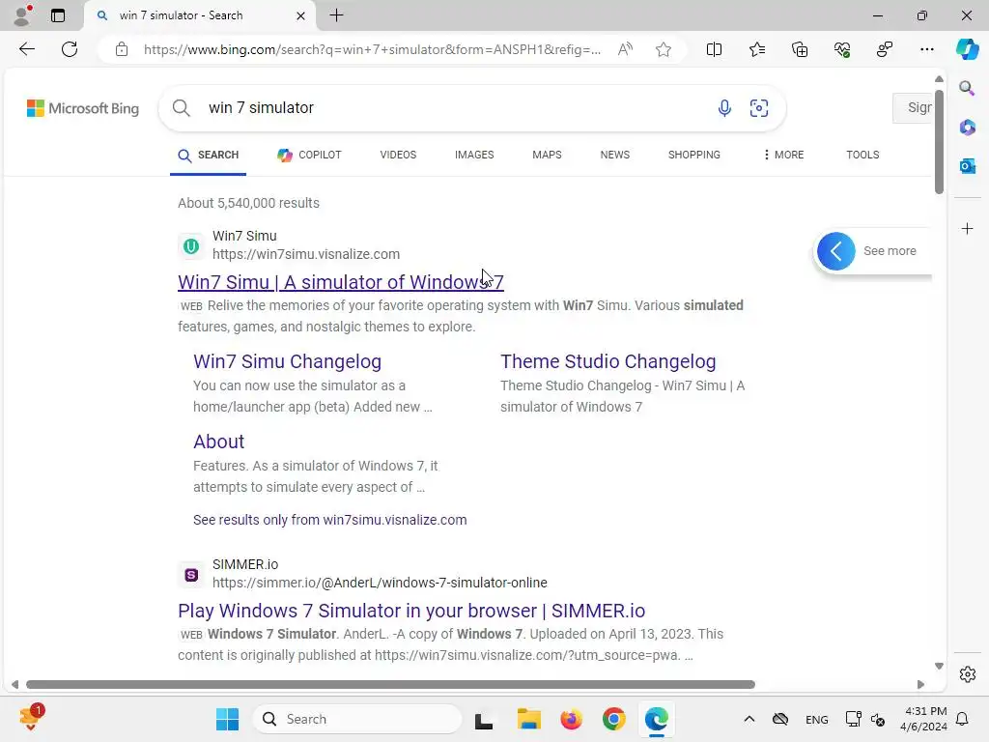Open sidebar search icon
Image resolution: width=989 pixels, height=742 pixels.
(x=967, y=88)
